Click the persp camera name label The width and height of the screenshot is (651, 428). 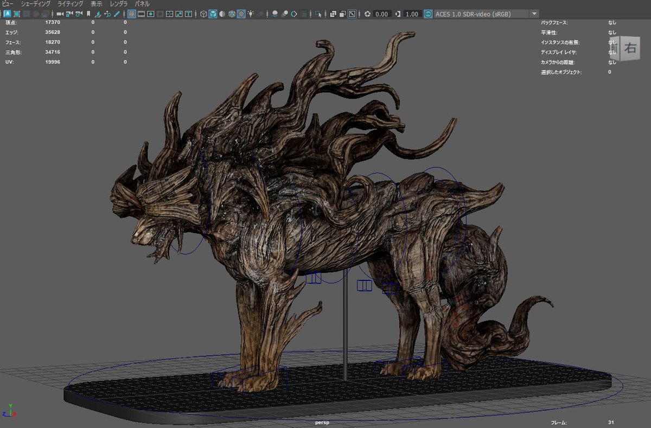coord(323,422)
